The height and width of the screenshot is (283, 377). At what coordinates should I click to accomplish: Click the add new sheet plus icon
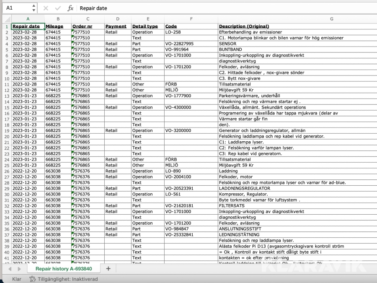[108, 268]
